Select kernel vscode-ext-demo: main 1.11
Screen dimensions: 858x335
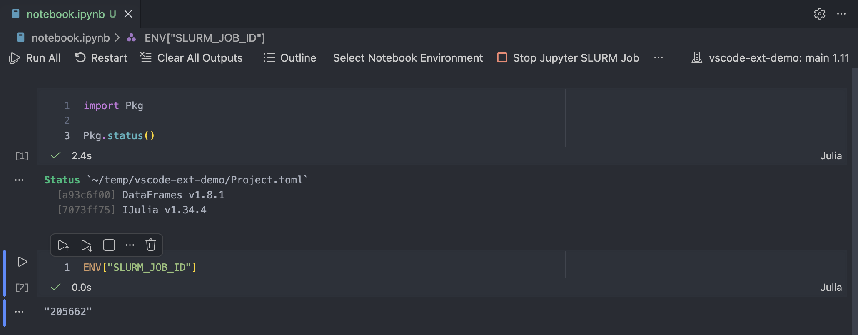click(771, 58)
